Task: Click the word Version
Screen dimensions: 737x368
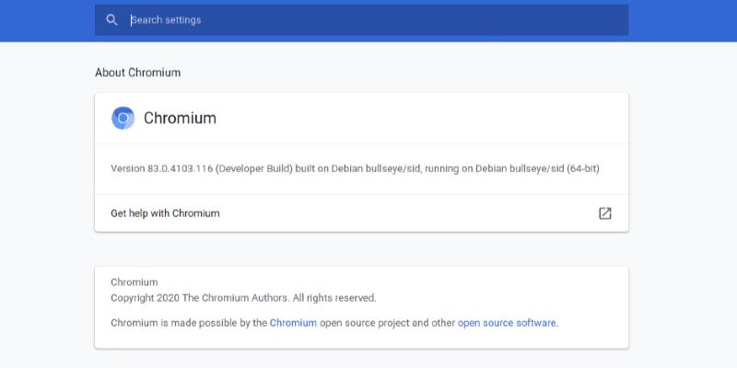Action: [127, 168]
